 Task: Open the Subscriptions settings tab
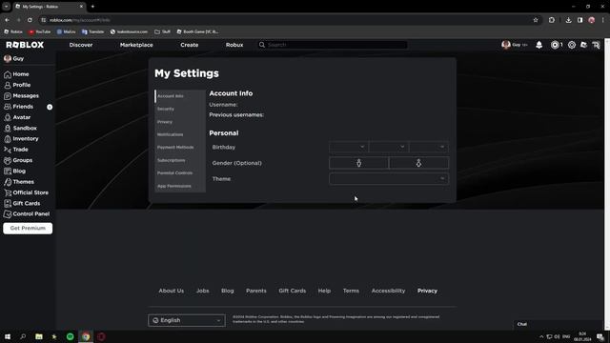(x=180, y=160)
